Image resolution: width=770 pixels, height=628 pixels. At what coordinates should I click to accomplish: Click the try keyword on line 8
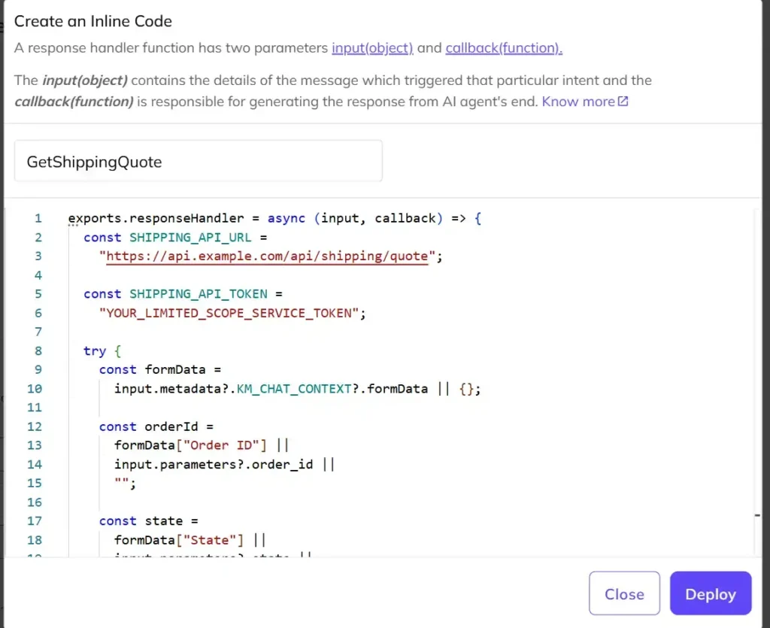tap(95, 350)
